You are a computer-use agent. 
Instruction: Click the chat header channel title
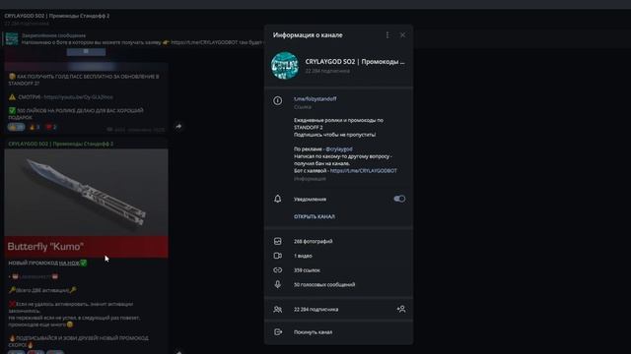pos(57,16)
